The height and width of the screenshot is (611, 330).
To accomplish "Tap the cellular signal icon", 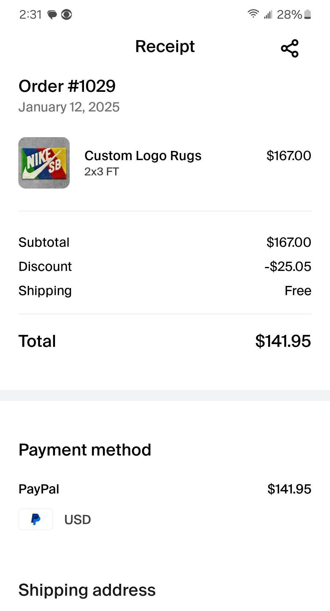I will (x=268, y=14).
